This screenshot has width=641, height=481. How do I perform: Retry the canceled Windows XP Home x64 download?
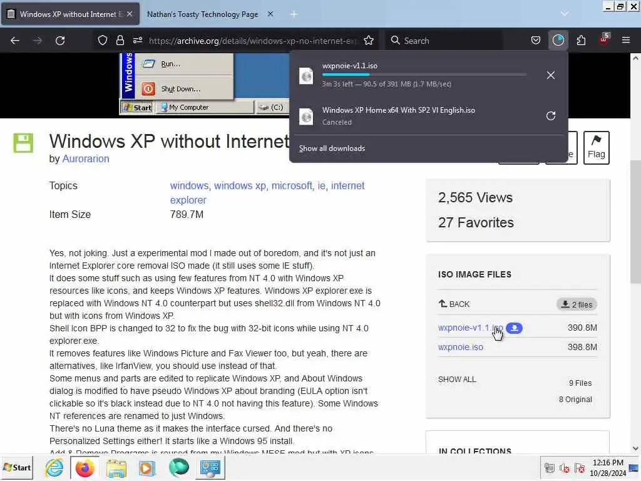pyautogui.click(x=551, y=116)
